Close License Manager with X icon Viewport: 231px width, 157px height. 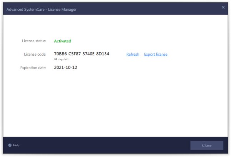point(223,7)
